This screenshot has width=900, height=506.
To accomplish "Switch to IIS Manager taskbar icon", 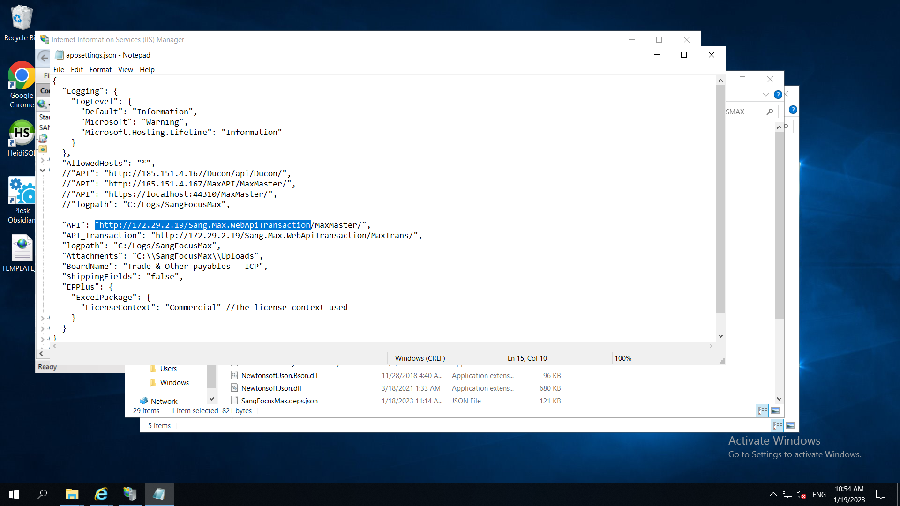I will point(130,494).
